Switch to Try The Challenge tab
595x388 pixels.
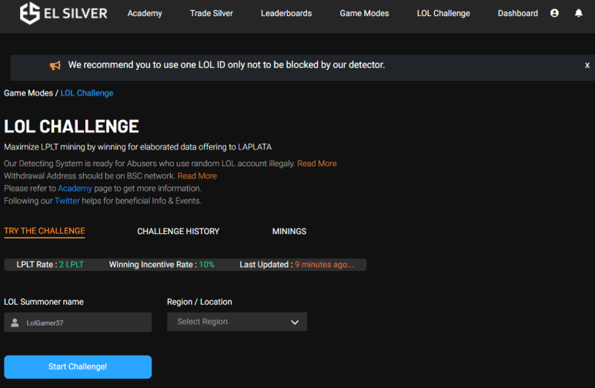click(x=45, y=231)
